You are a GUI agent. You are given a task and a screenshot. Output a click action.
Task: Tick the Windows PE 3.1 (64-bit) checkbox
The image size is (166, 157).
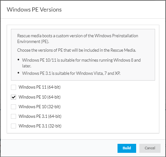pos(13,116)
